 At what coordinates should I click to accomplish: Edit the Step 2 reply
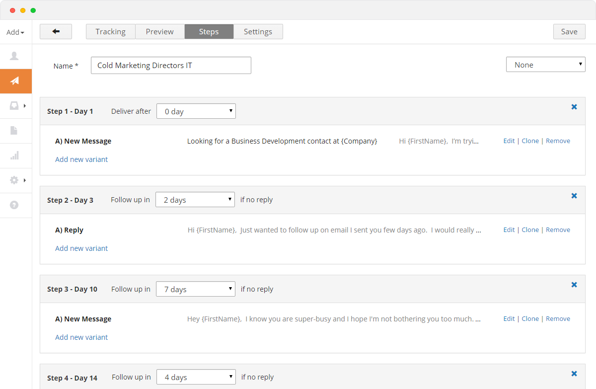point(509,230)
